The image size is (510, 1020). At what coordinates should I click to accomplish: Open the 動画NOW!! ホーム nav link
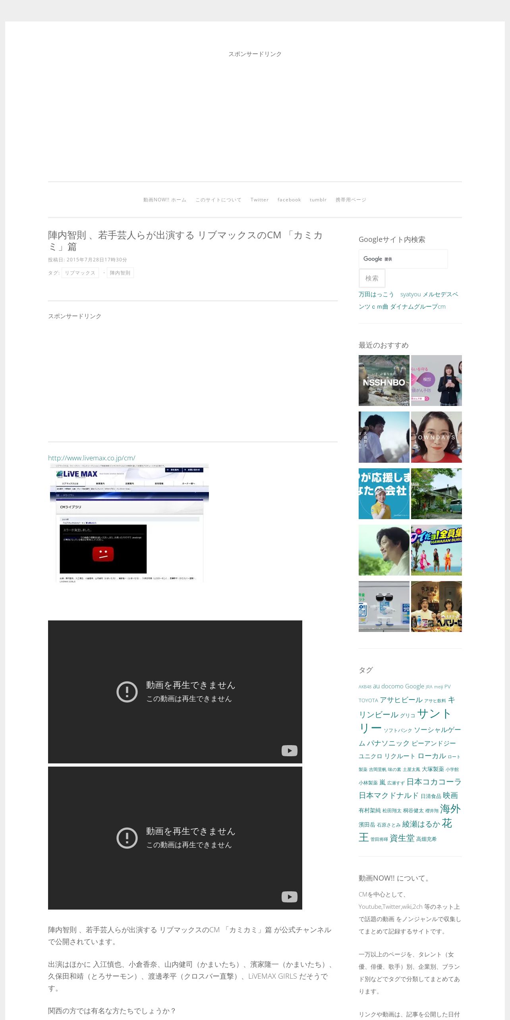coord(165,200)
